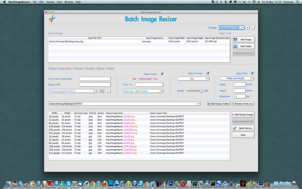The height and width of the screenshot is (189, 302).
Task: Click Linxmap user name in menu bar
Action: [288, 2]
